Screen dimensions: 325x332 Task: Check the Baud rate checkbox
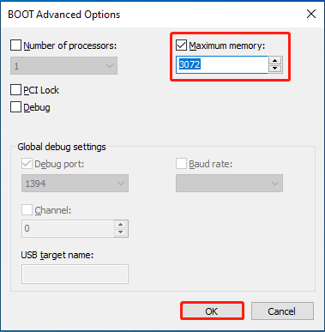181,164
